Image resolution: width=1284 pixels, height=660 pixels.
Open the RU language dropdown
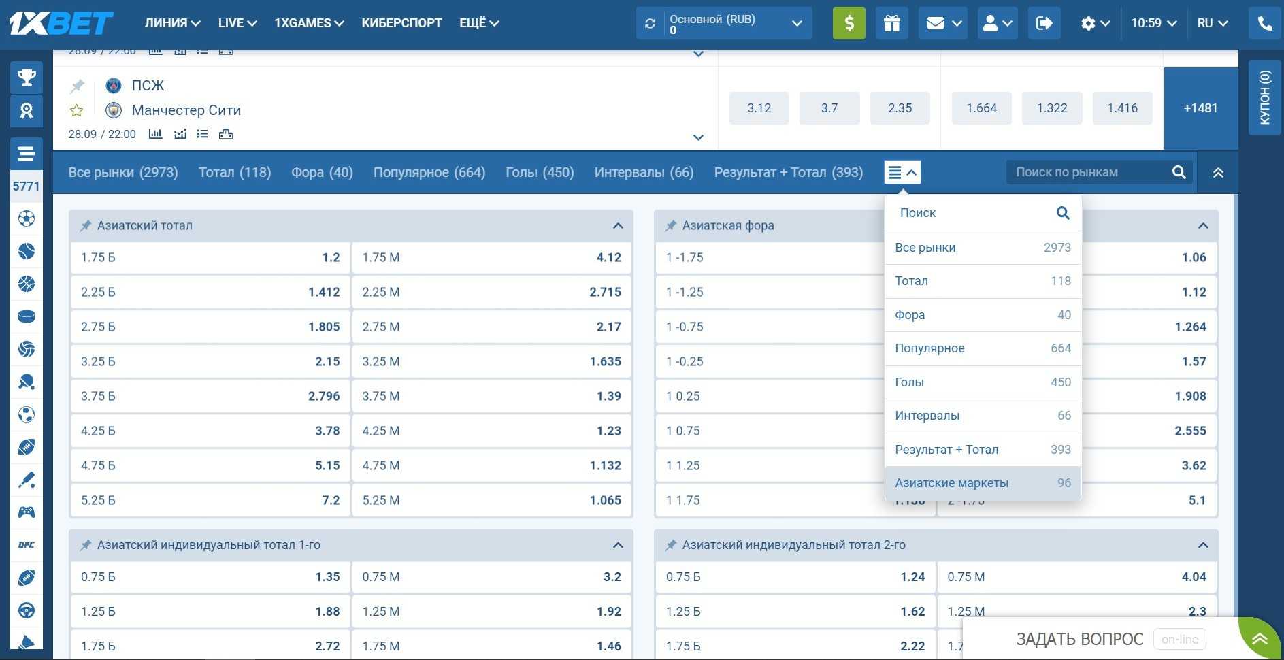tap(1212, 23)
